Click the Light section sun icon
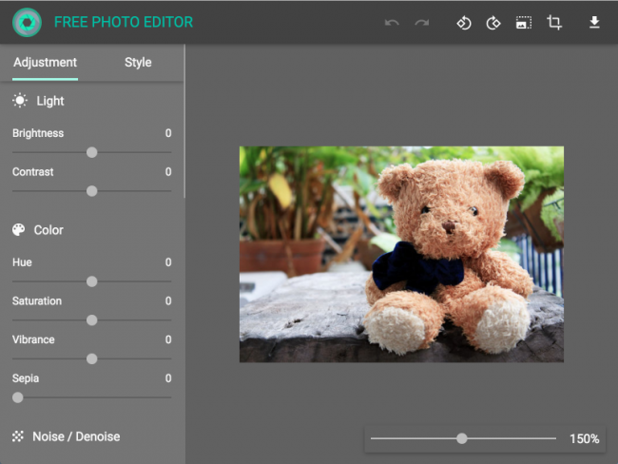618x464 pixels. pos(20,101)
